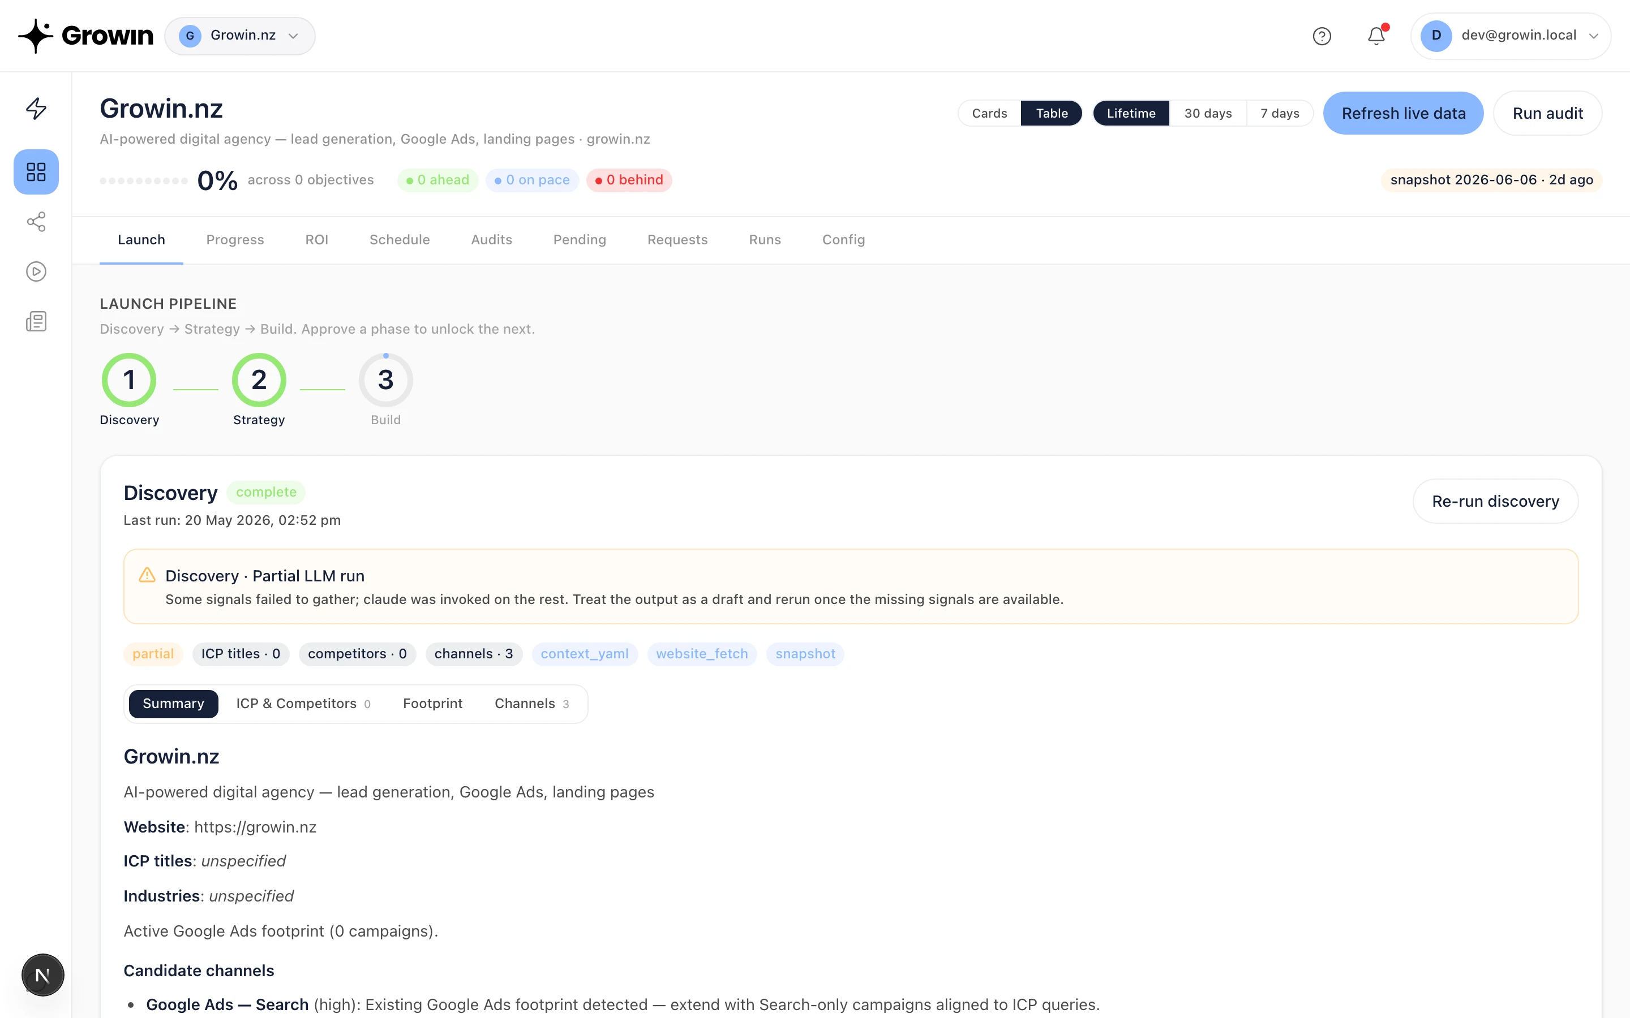Select the Channels sub-tab
Image resolution: width=1630 pixels, height=1018 pixels.
pyautogui.click(x=531, y=704)
